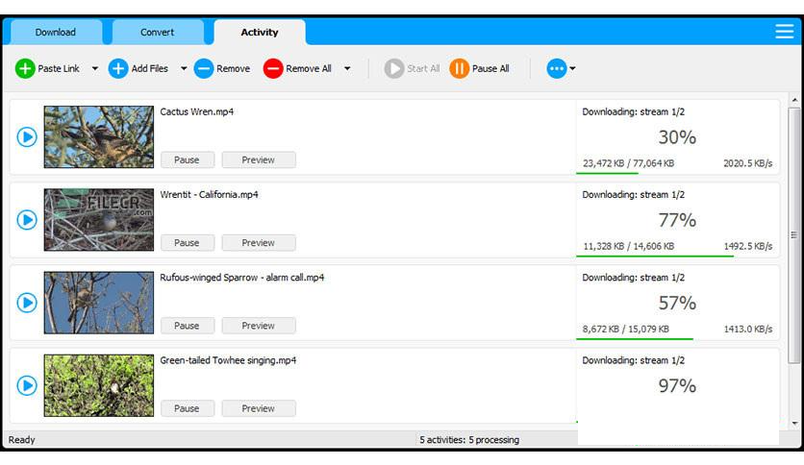Viewport: 804px width, 465px height.
Task: Click the blue Remove minus icon
Action: coord(204,68)
